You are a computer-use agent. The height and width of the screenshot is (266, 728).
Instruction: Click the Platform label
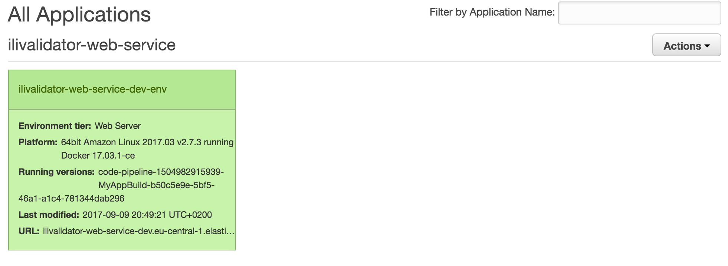[38, 142]
